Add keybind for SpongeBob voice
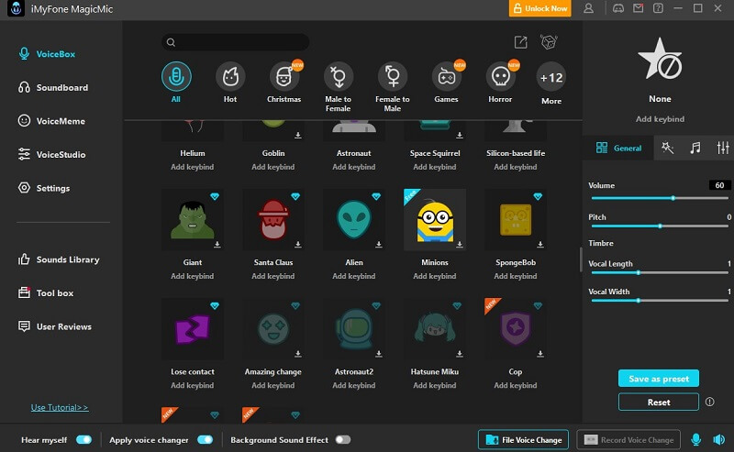Viewport: 734px width, 452px height. pyautogui.click(x=516, y=277)
